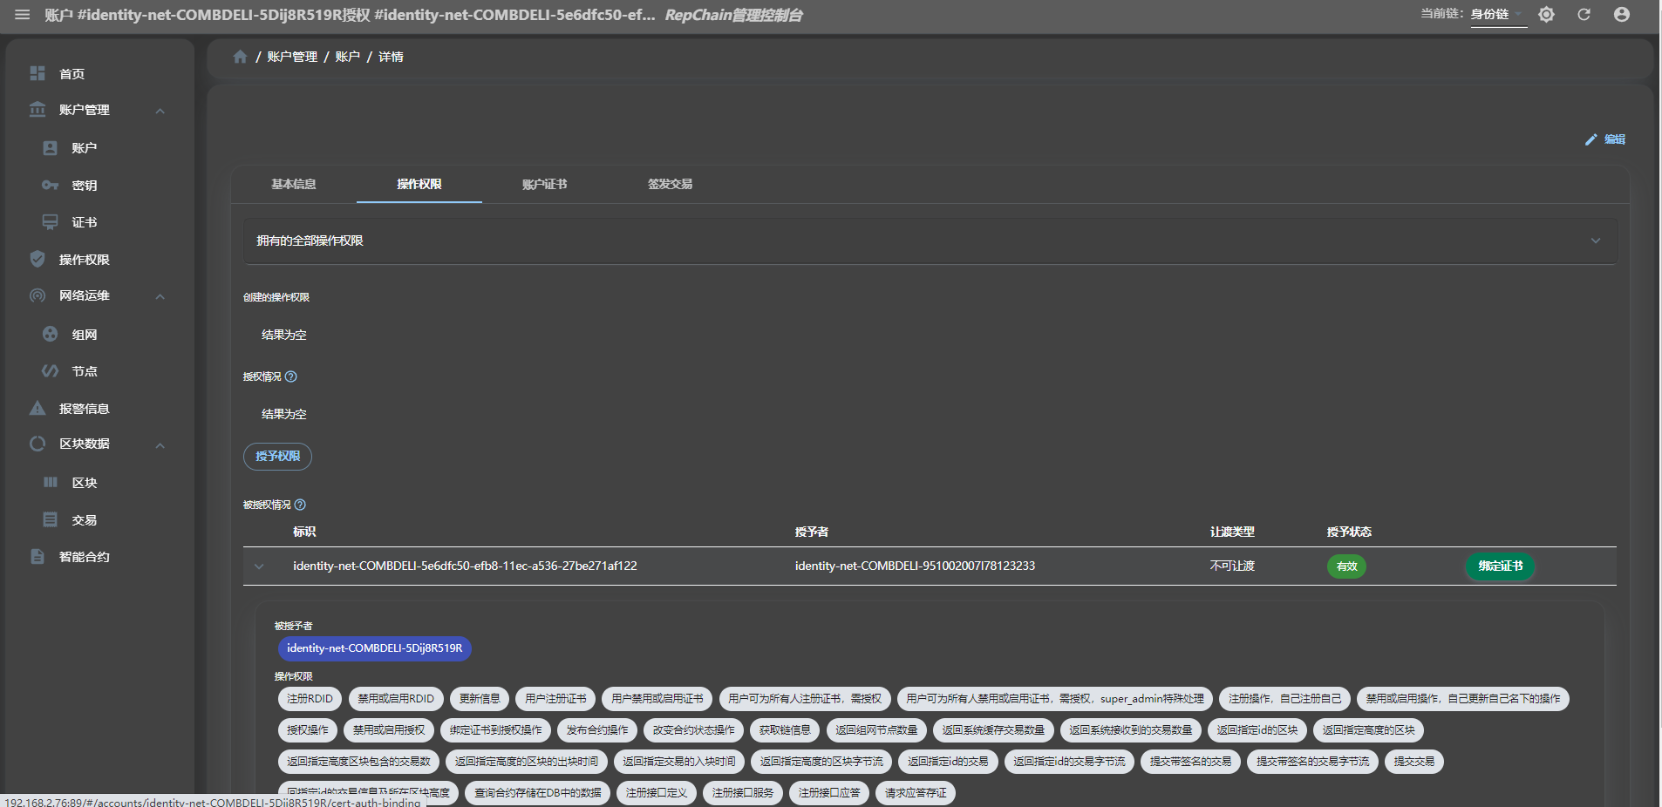Click the help icon next to 被授权情况
The height and width of the screenshot is (807, 1662).
(x=300, y=505)
